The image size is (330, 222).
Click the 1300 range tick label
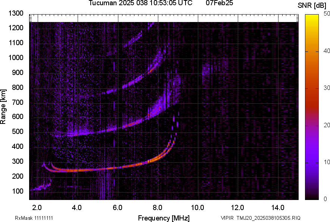click(16, 14)
